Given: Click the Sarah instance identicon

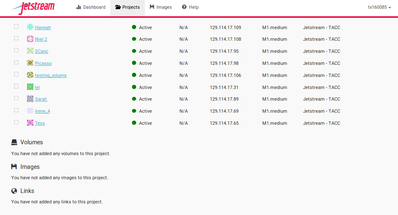Looking at the screenshot, I should pyautogui.click(x=30, y=99).
